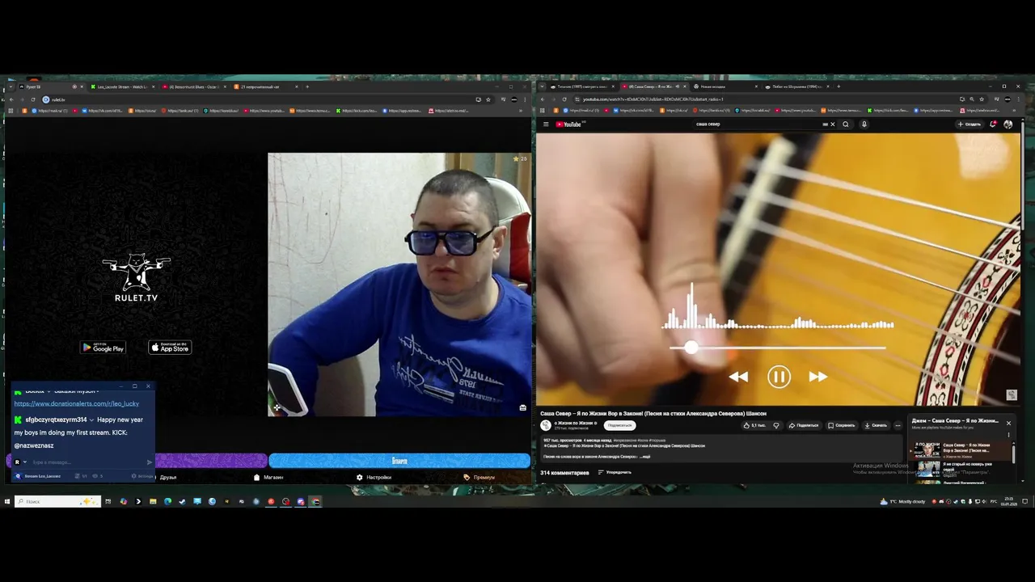
Task: Click the Поделиться share button
Action: tap(804, 425)
